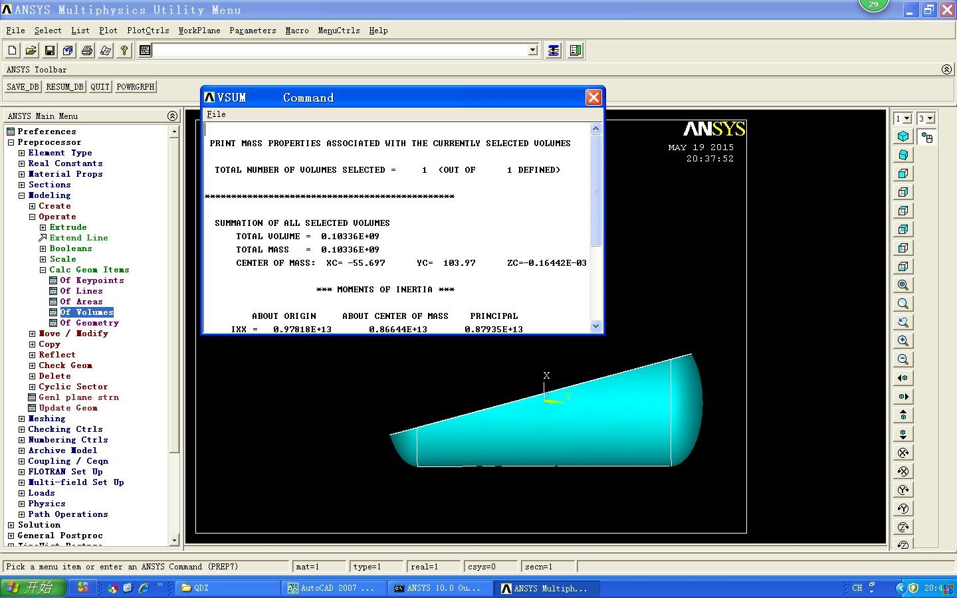Select the Front View cube icon
957x598 pixels.
903,173
